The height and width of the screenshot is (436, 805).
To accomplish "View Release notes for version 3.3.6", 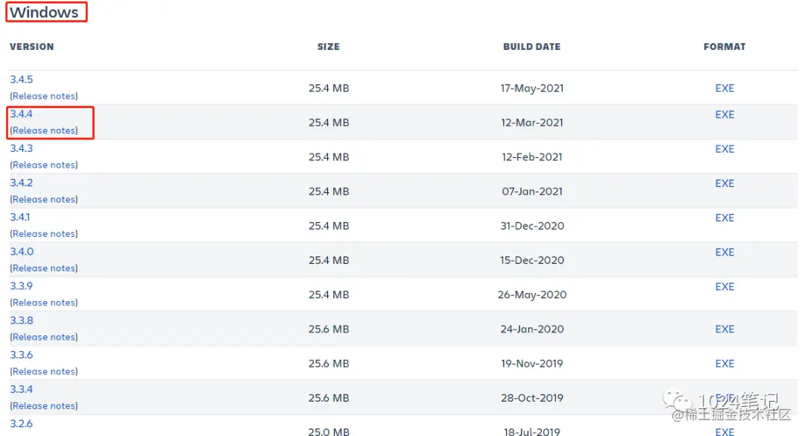I will click(x=44, y=371).
